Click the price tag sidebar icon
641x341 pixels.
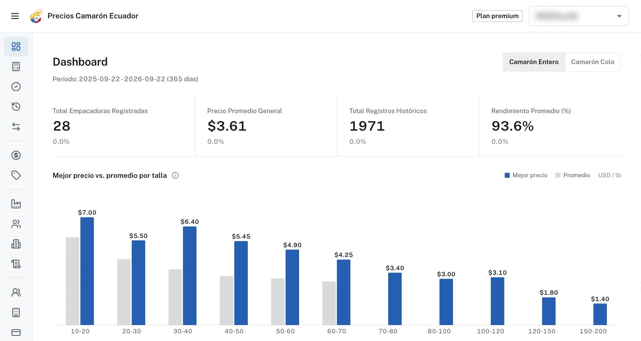coord(16,175)
